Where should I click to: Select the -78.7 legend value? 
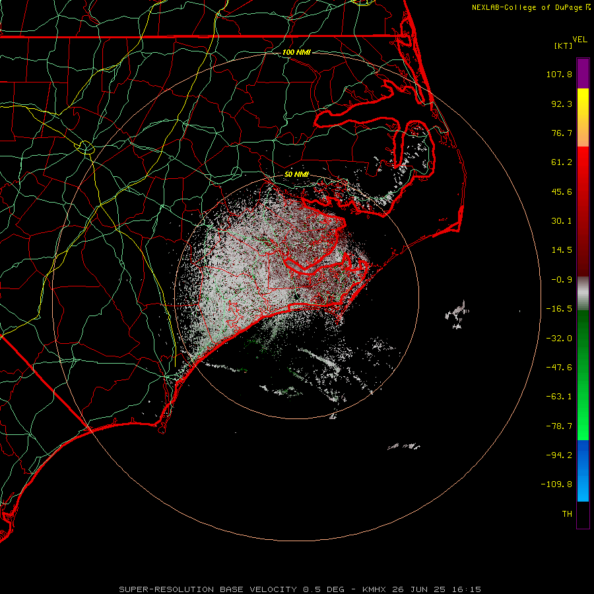559,426
